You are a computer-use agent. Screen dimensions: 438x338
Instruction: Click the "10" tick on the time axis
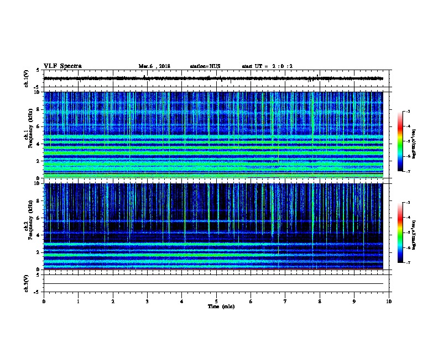tap(389, 301)
